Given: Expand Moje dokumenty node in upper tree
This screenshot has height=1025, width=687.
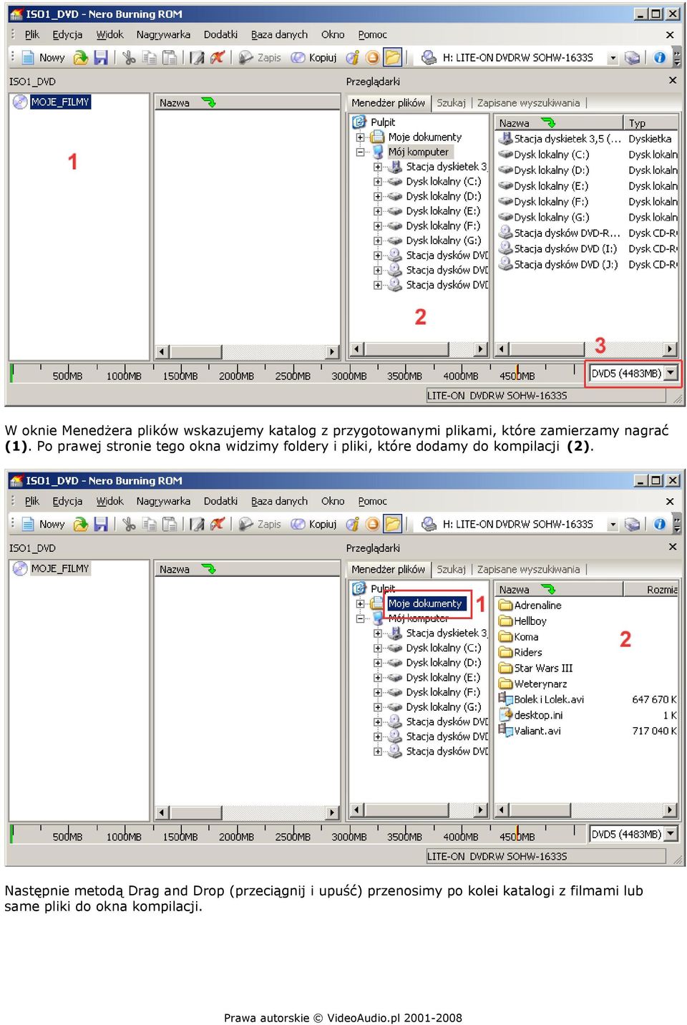Looking at the screenshot, I should pyautogui.click(x=360, y=137).
